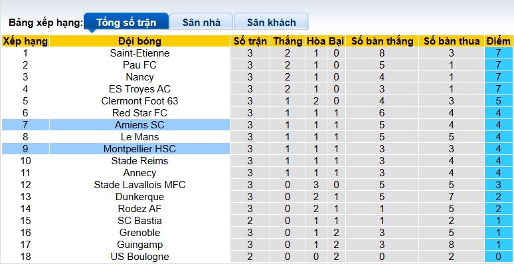Viewport: 514px width, 264px height.
Task: Click the US Boulogne team name
Action: tap(139, 257)
